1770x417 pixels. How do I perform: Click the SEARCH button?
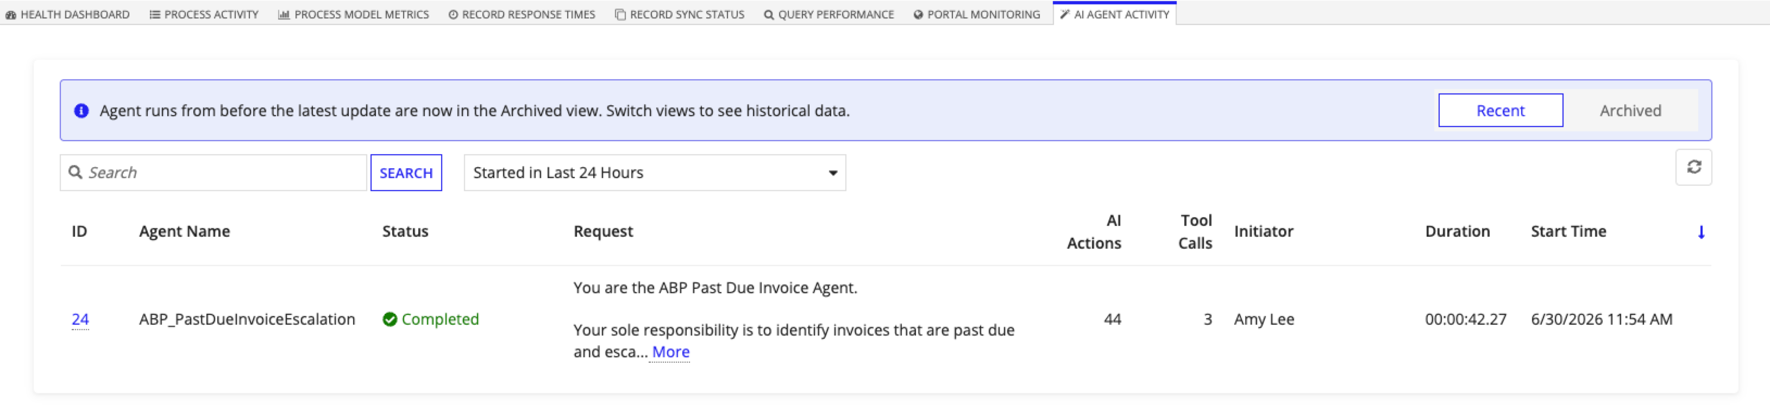point(406,173)
